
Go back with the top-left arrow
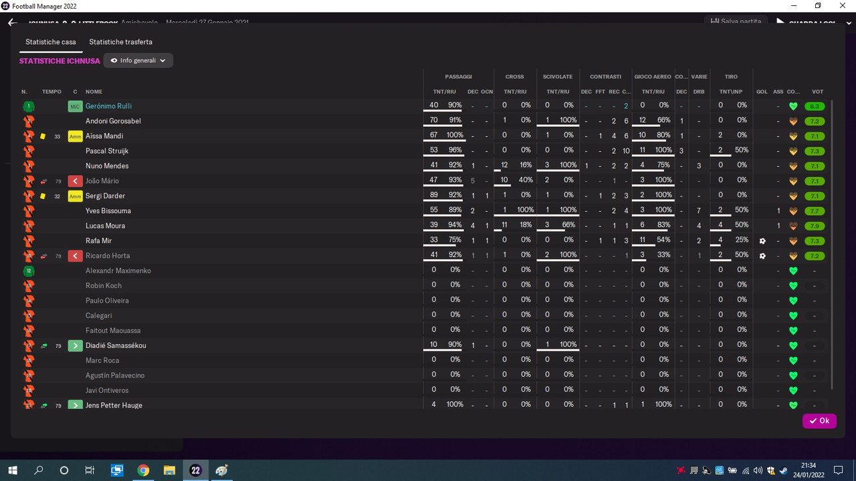click(x=12, y=22)
